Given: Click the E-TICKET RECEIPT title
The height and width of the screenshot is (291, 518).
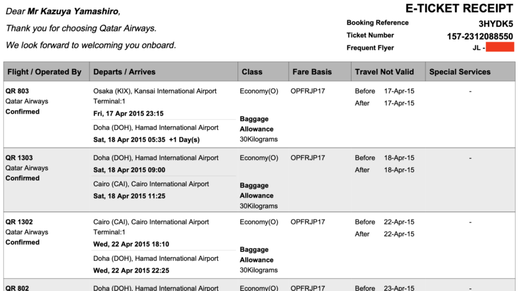Looking at the screenshot, I should [459, 9].
